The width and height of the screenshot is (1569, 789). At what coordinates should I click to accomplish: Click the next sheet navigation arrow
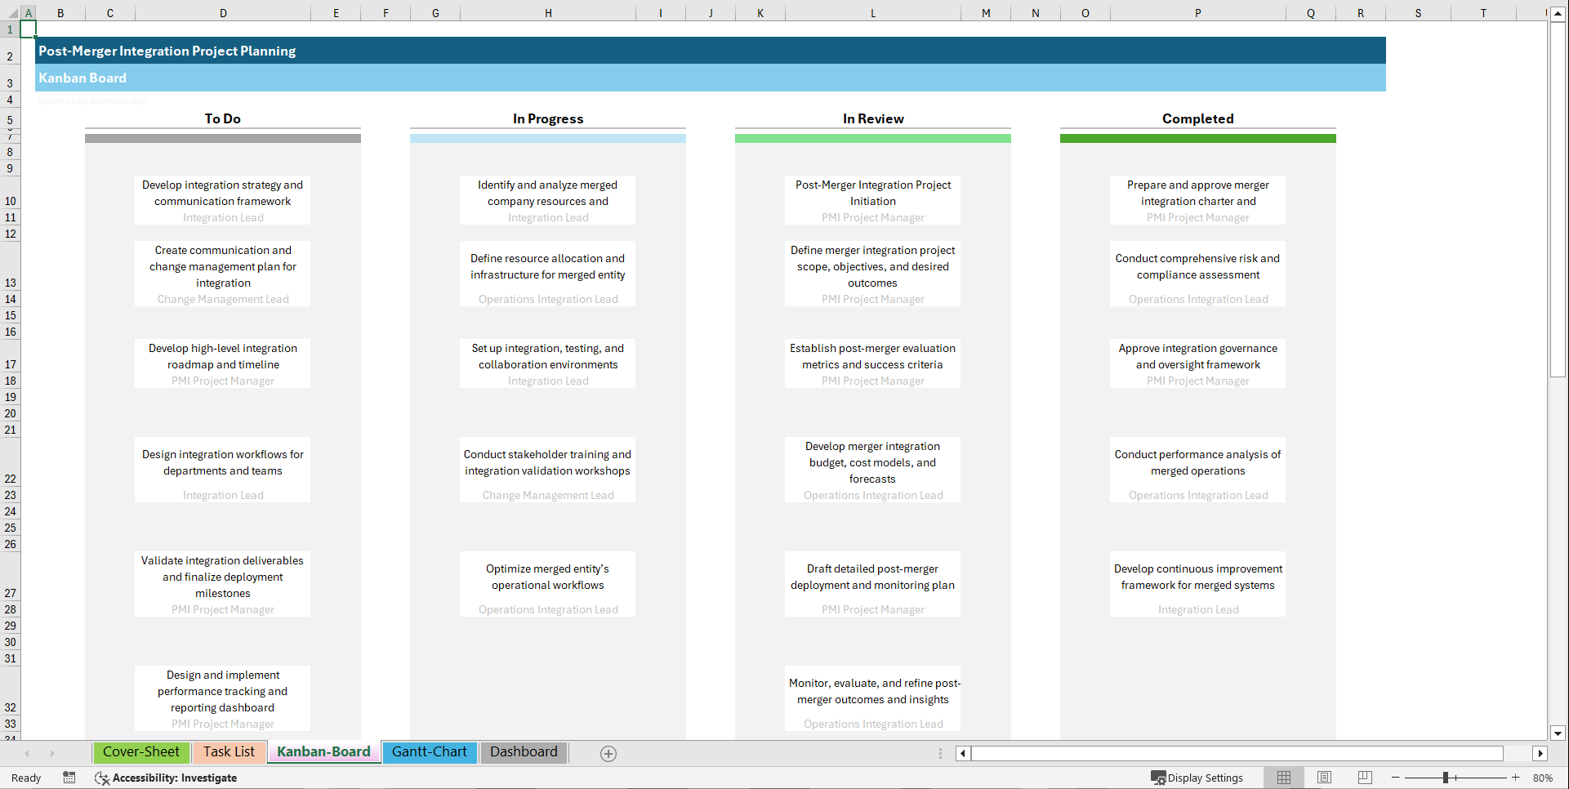(52, 753)
